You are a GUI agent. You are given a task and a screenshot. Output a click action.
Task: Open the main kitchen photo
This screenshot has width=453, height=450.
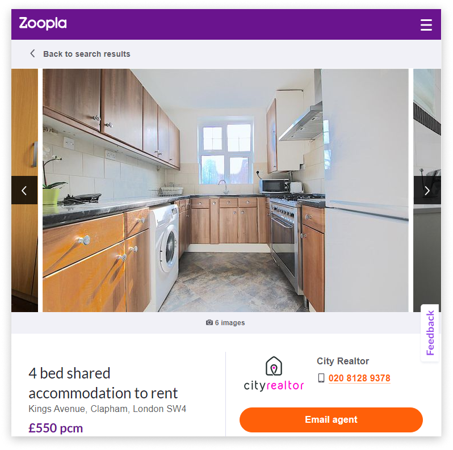[x=225, y=190]
